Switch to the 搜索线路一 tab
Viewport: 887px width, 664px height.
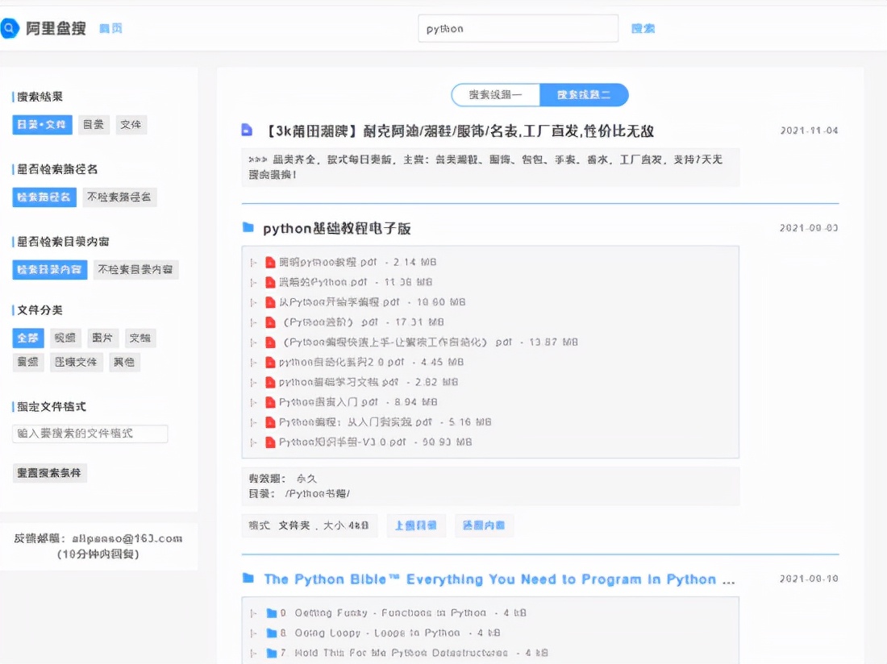click(x=496, y=95)
